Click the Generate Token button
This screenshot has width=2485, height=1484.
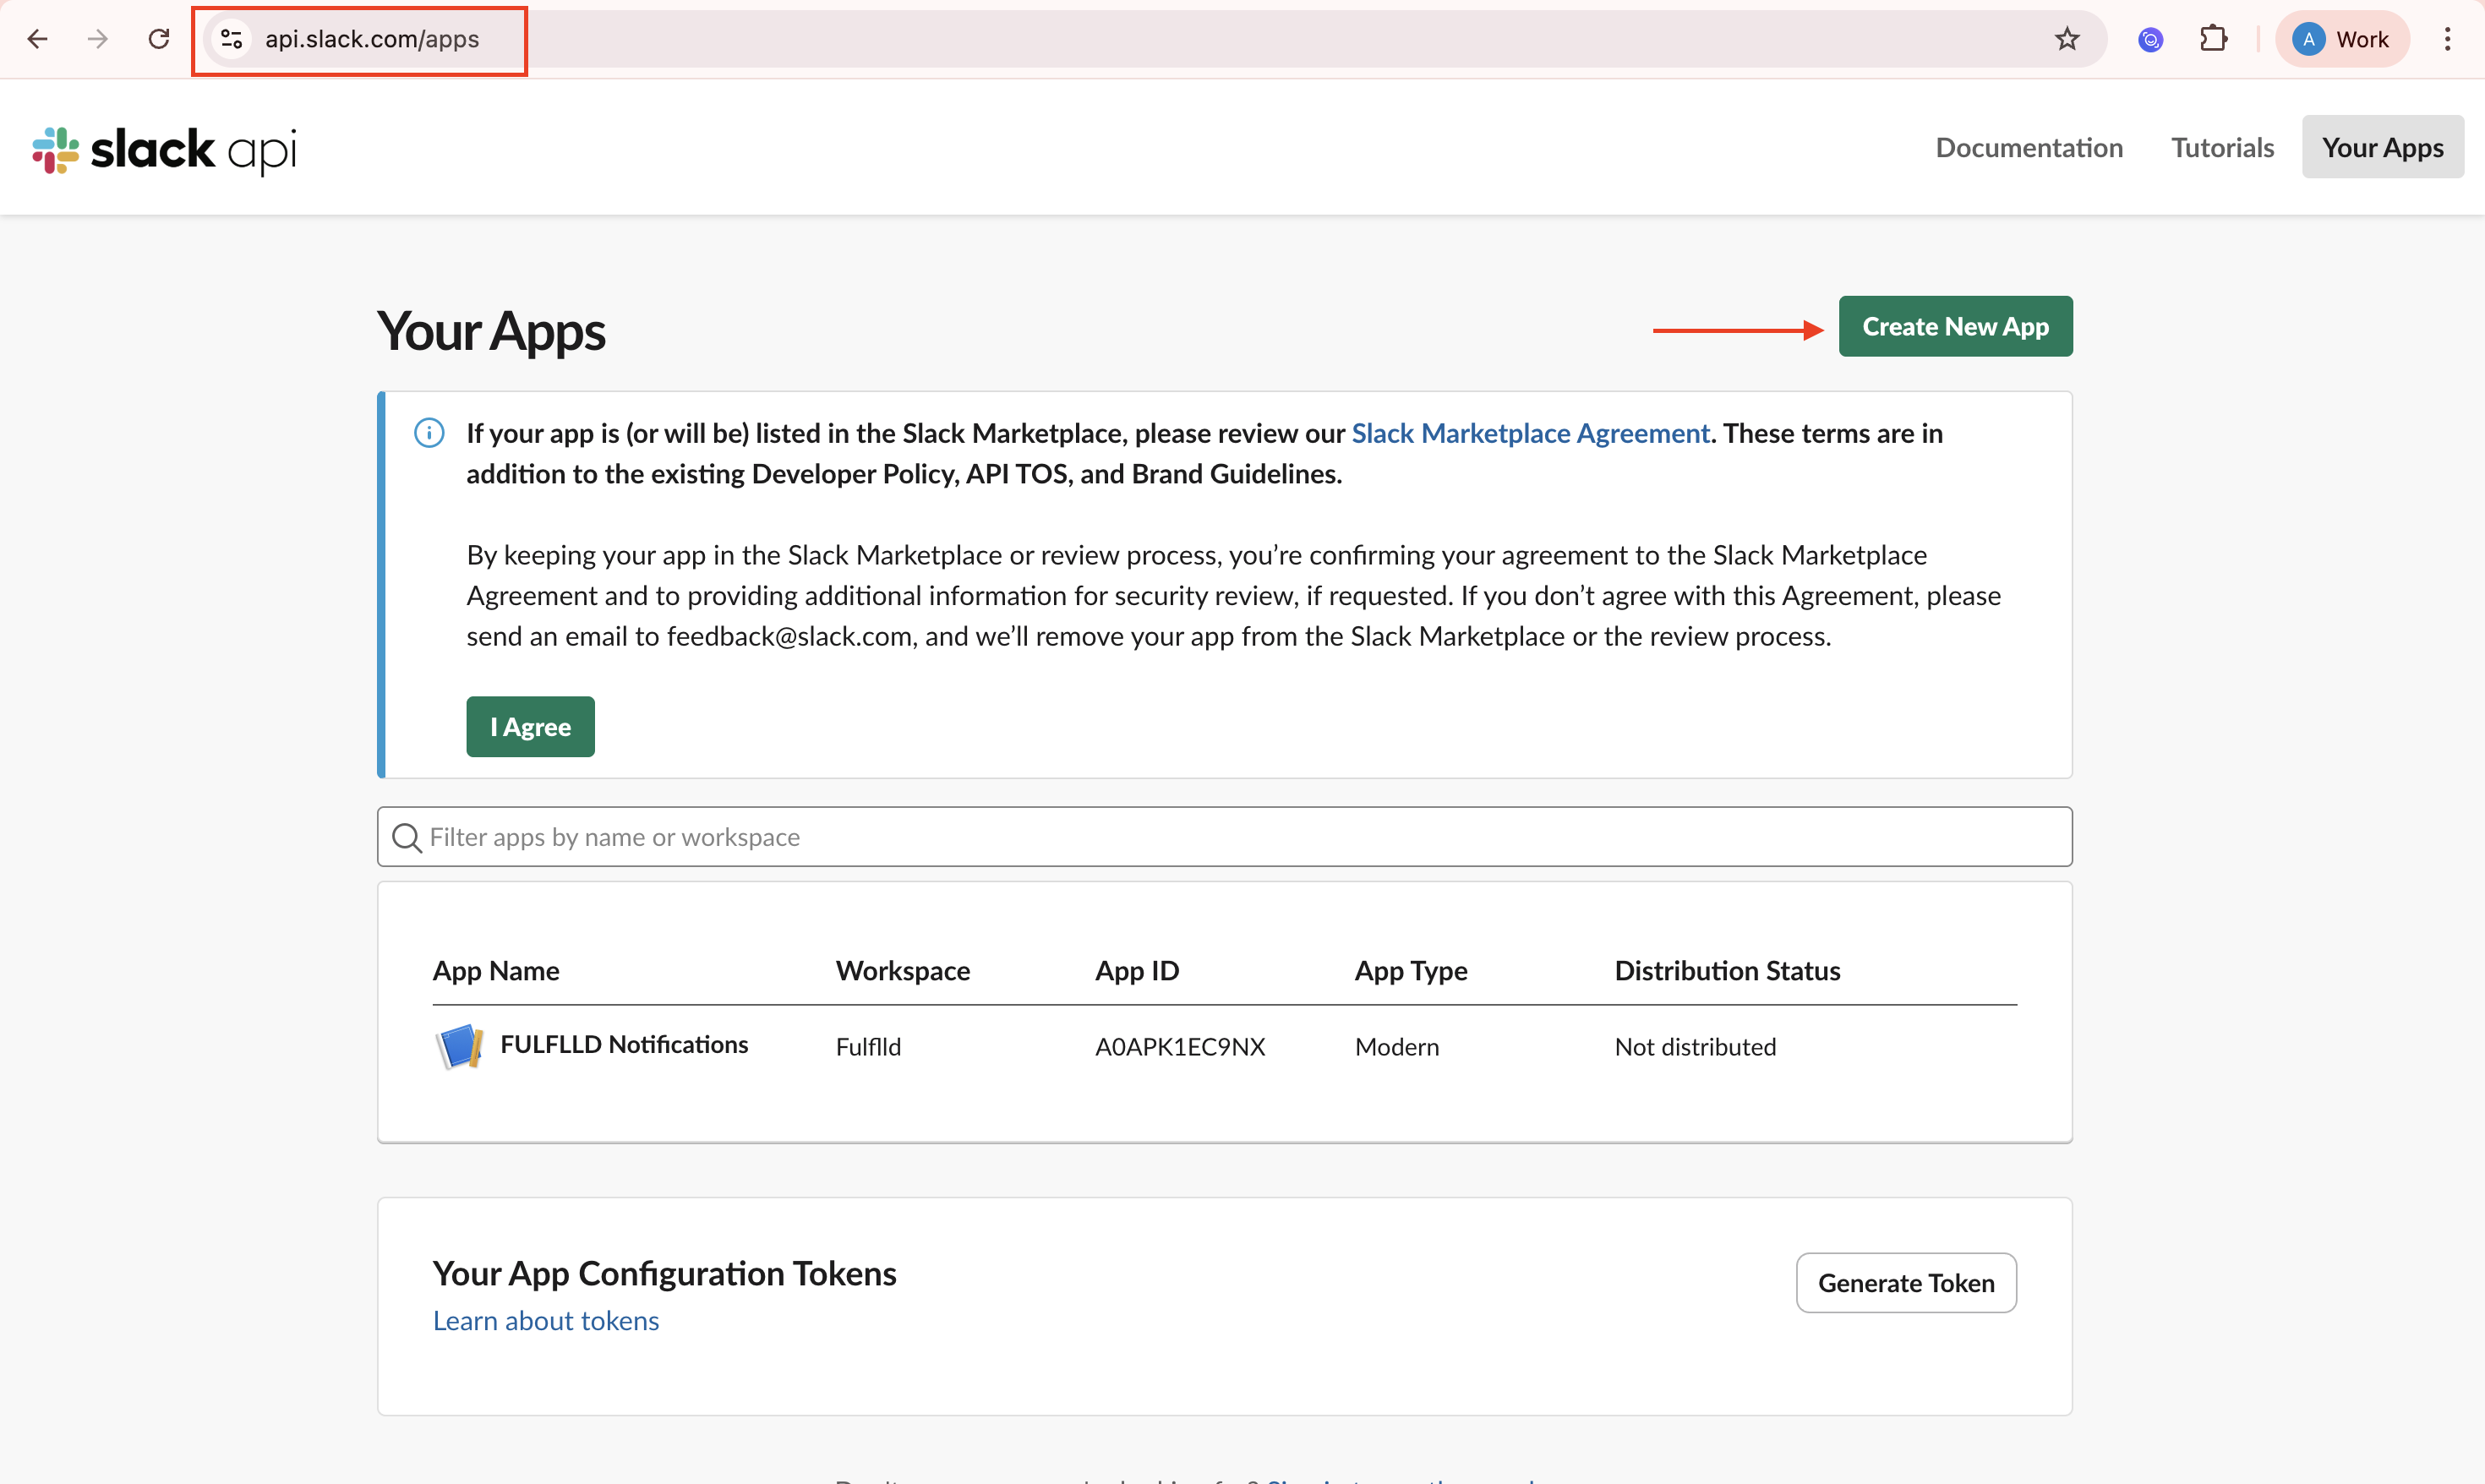coord(1906,1283)
